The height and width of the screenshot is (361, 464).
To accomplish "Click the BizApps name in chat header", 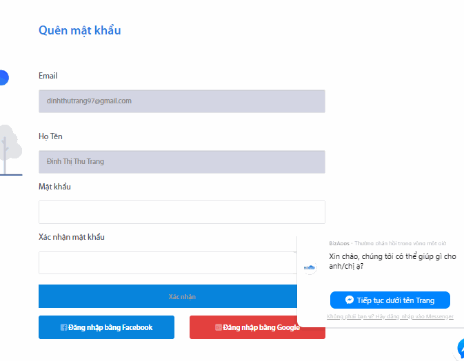I will click(x=339, y=243).
